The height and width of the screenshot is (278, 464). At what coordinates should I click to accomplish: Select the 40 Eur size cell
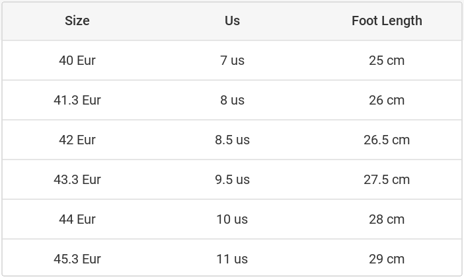[x=77, y=60]
